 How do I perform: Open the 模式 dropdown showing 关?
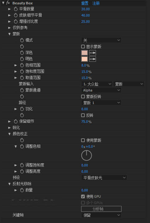click(101, 40)
